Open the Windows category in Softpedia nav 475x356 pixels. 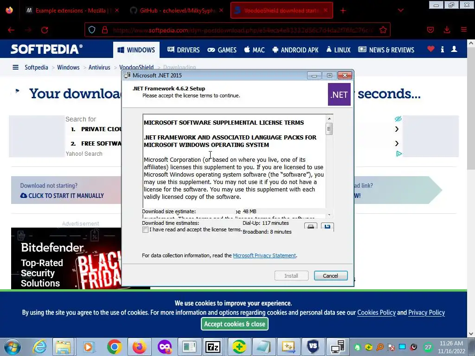click(x=136, y=50)
